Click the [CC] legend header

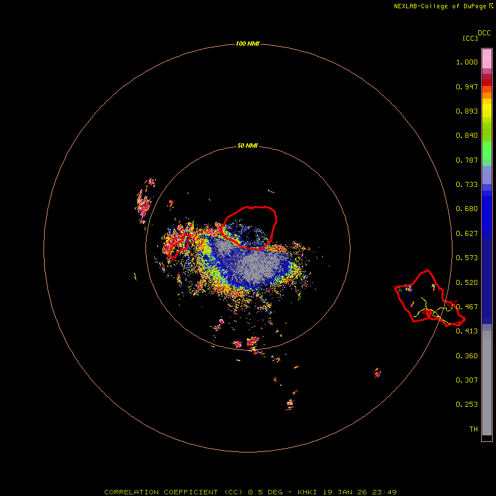(471, 38)
